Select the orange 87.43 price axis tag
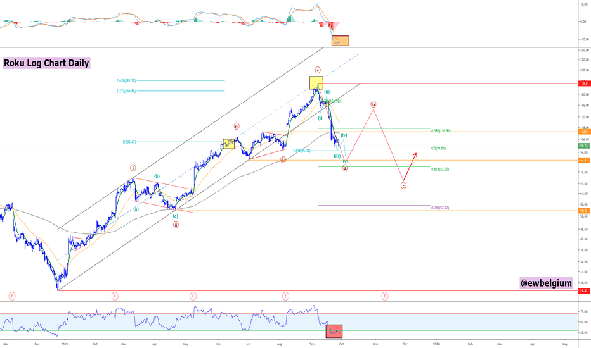This screenshot has height=348, width=591. tap(584, 160)
